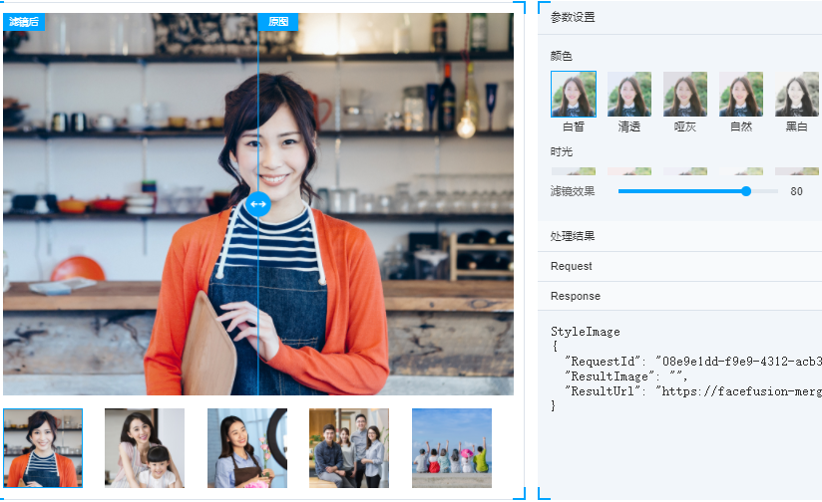This screenshot has width=822, height=502.
Task: Select the 哑灰 color filter thumbnail
Action: [685, 95]
